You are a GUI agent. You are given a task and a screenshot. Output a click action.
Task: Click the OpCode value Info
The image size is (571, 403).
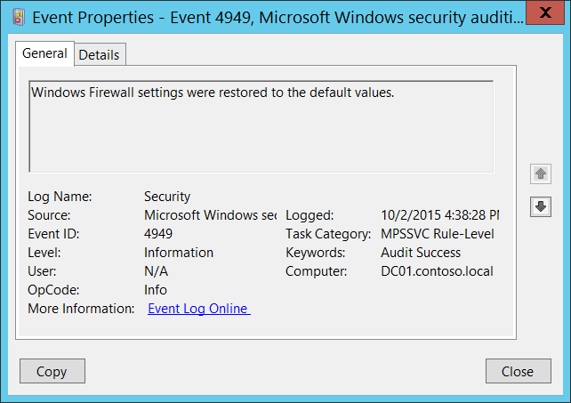156,289
